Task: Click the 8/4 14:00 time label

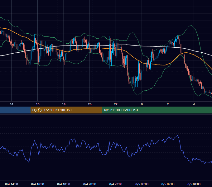Action: (12, 184)
